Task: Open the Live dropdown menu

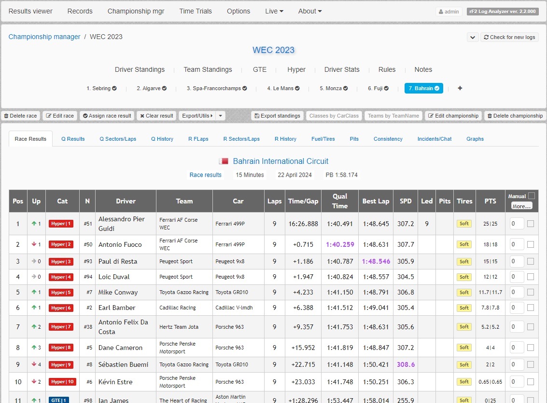Action: click(274, 11)
